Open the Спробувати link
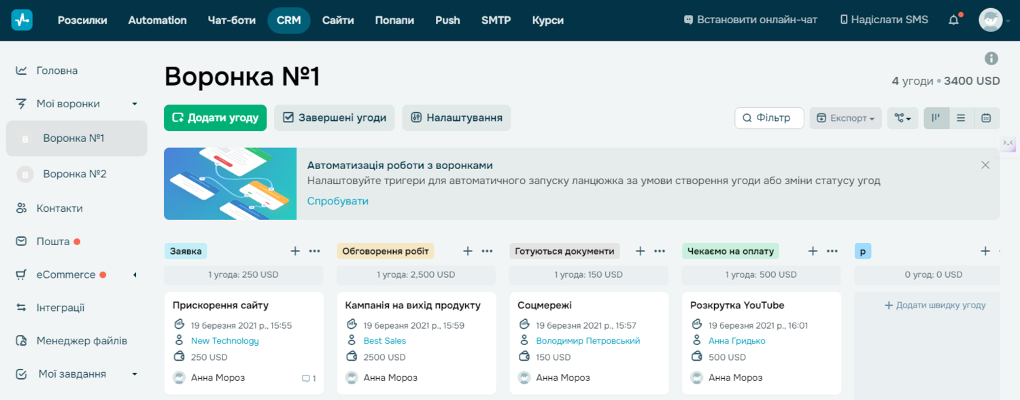The height and width of the screenshot is (400, 1020). pyautogui.click(x=338, y=201)
